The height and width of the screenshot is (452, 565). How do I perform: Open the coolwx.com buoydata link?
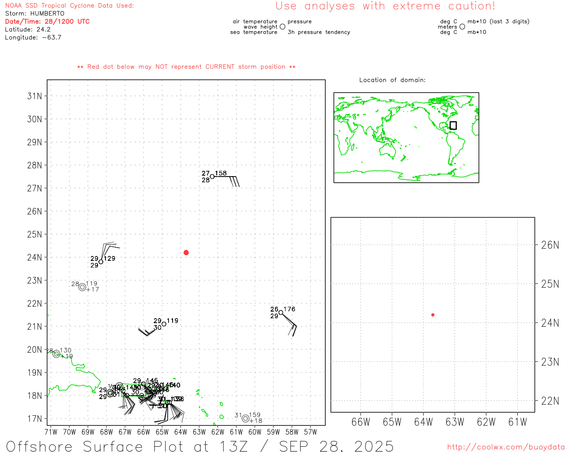pos(506,447)
